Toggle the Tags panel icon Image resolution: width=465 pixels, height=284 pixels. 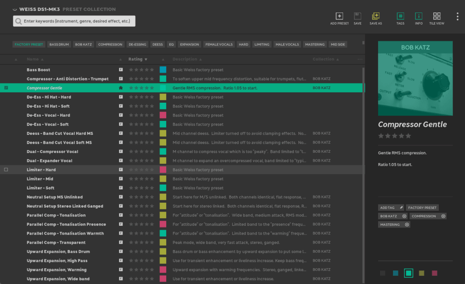(401, 16)
